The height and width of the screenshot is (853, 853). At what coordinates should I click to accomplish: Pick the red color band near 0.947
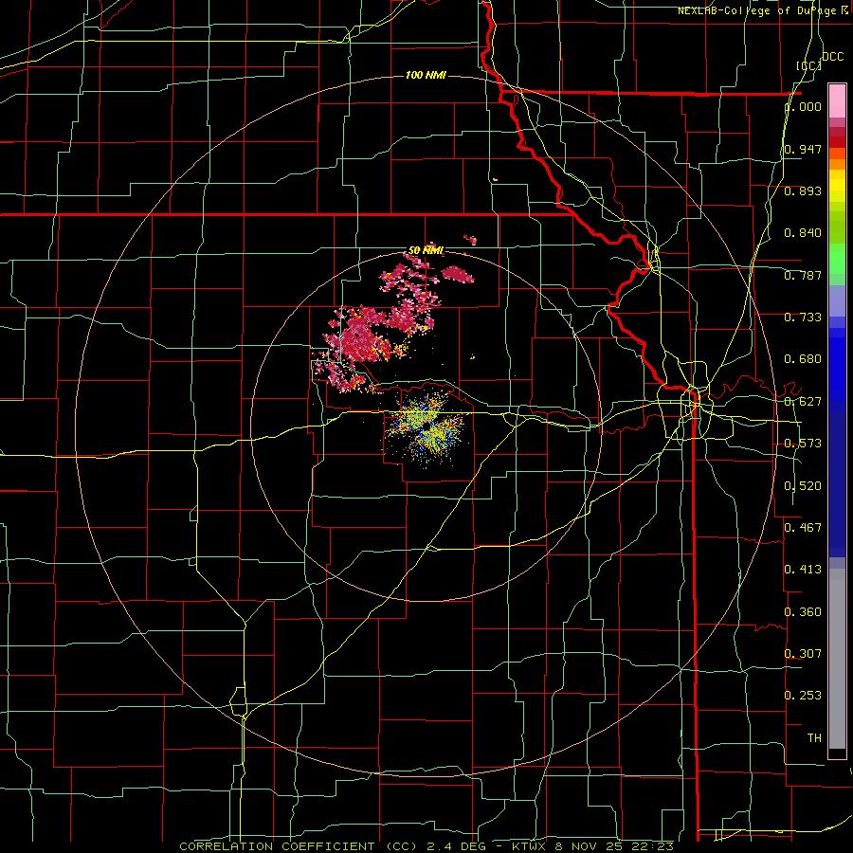coord(837,142)
